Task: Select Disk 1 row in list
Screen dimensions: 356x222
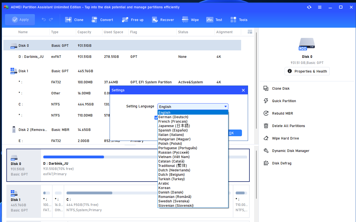Action: pos(122,71)
